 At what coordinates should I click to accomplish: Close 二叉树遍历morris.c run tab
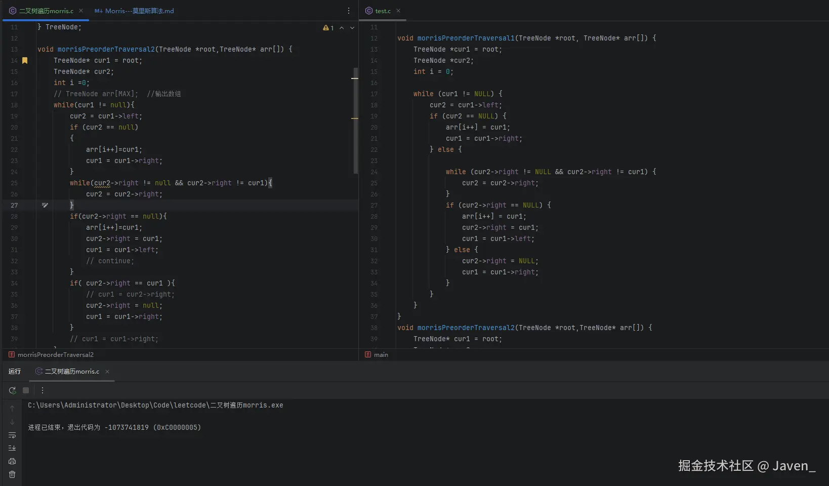point(107,372)
